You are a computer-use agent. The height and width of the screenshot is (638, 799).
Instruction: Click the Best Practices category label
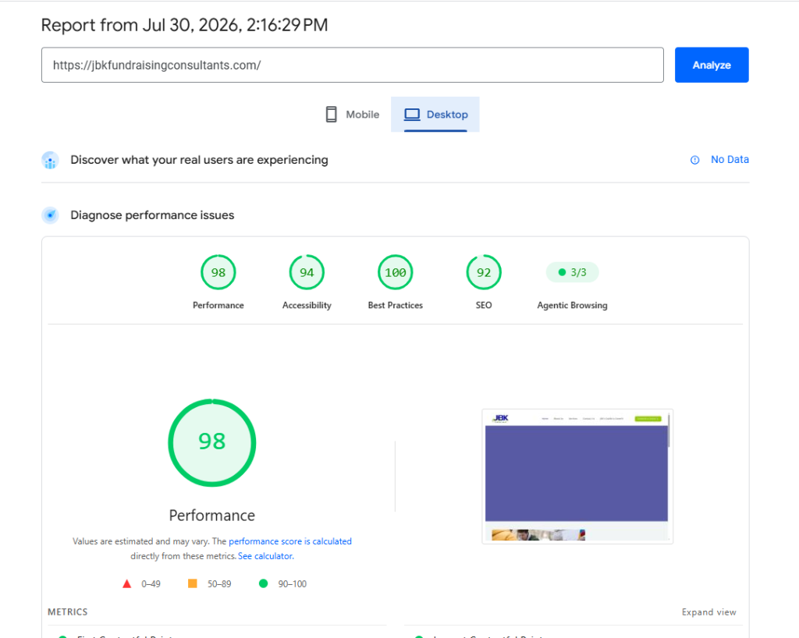[396, 305]
